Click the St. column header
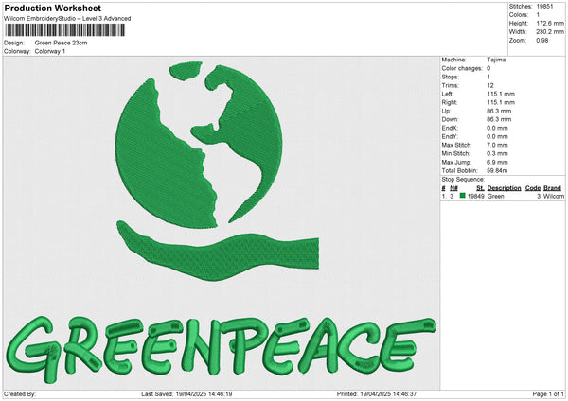This screenshot has width=568, height=401. [480, 188]
